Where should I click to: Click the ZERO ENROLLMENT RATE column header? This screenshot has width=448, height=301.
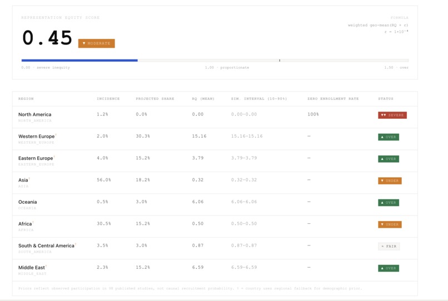tap(333, 99)
